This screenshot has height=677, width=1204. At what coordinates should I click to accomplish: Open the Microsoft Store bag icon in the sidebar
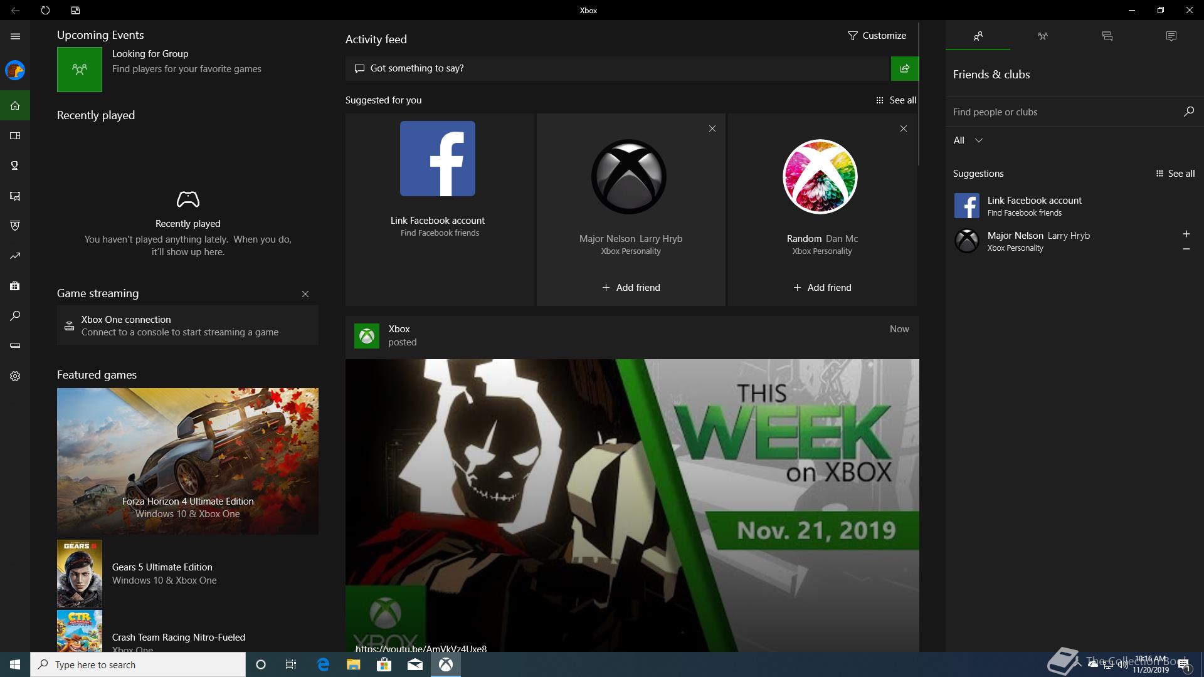pos(15,286)
